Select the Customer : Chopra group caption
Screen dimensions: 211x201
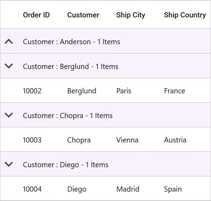click(68, 116)
